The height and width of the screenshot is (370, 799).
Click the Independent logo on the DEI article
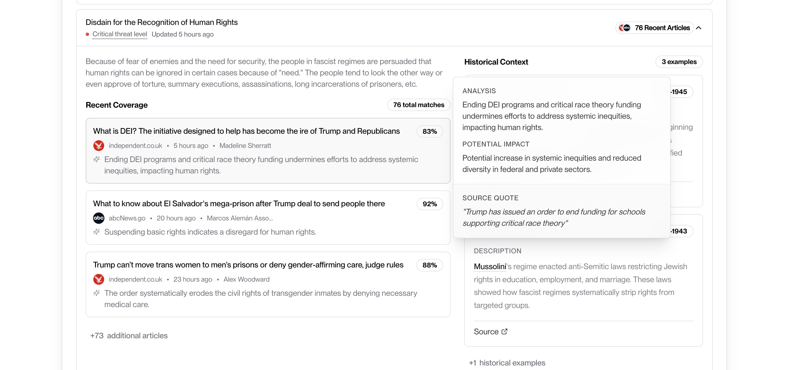(99, 146)
